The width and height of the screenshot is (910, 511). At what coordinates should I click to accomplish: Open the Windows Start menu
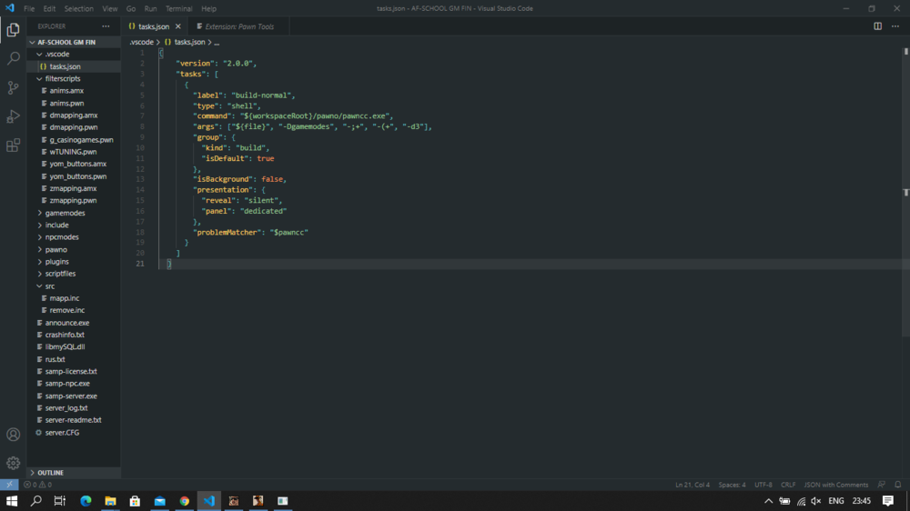(x=12, y=501)
